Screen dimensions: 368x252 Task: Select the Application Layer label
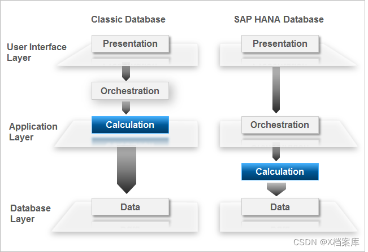click(x=33, y=132)
